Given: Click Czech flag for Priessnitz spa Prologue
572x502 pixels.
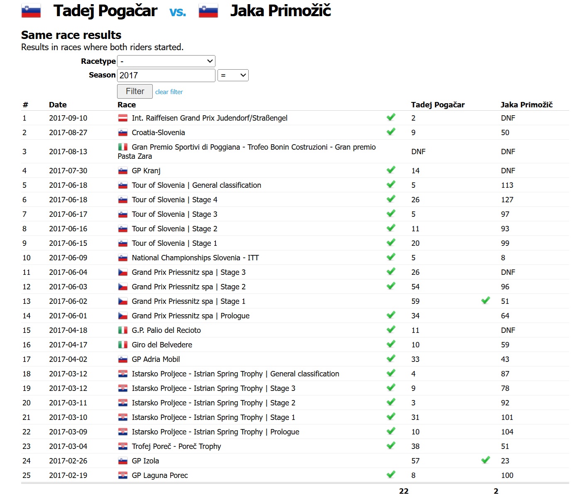Looking at the screenshot, I should click(123, 316).
